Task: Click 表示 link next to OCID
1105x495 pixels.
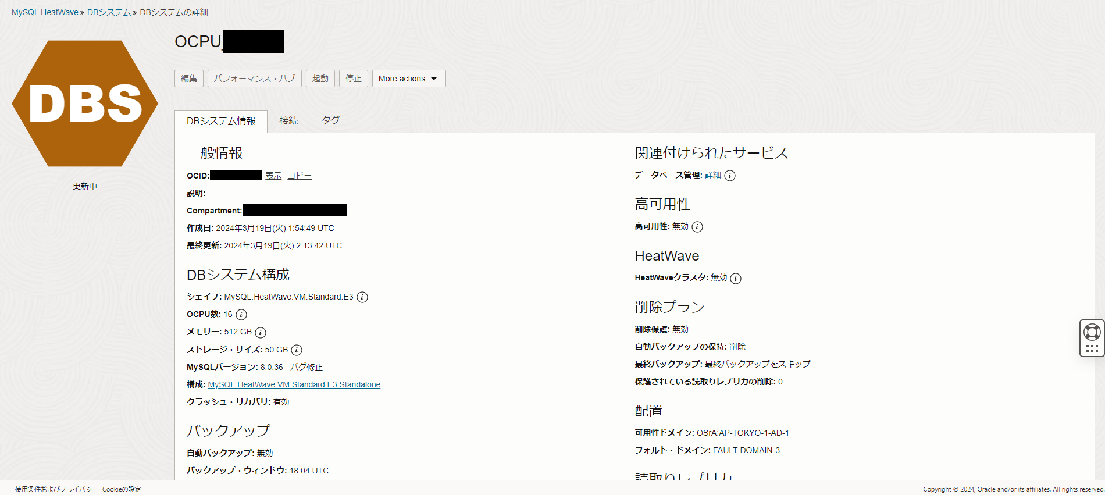Action: tap(273, 176)
